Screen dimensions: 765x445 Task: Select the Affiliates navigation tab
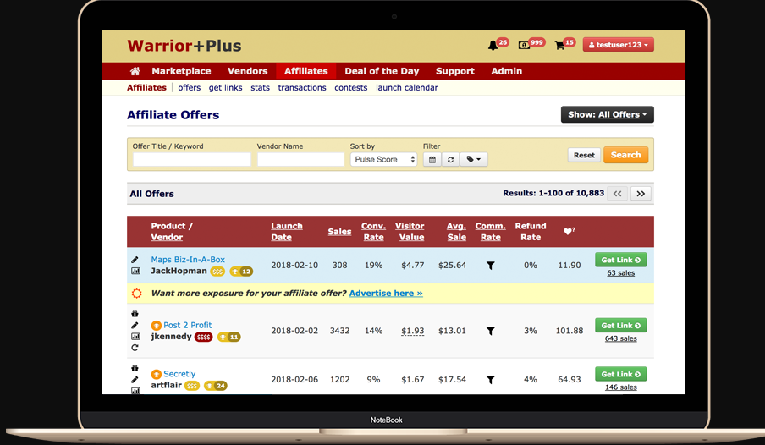(305, 71)
